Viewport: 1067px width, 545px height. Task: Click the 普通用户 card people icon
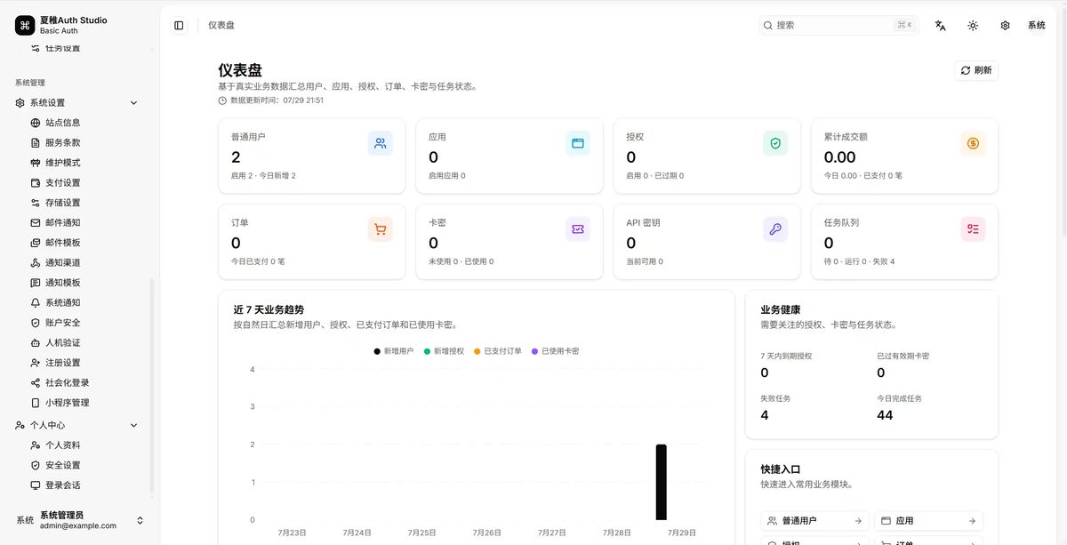pyautogui.click(x=381, y=143)
